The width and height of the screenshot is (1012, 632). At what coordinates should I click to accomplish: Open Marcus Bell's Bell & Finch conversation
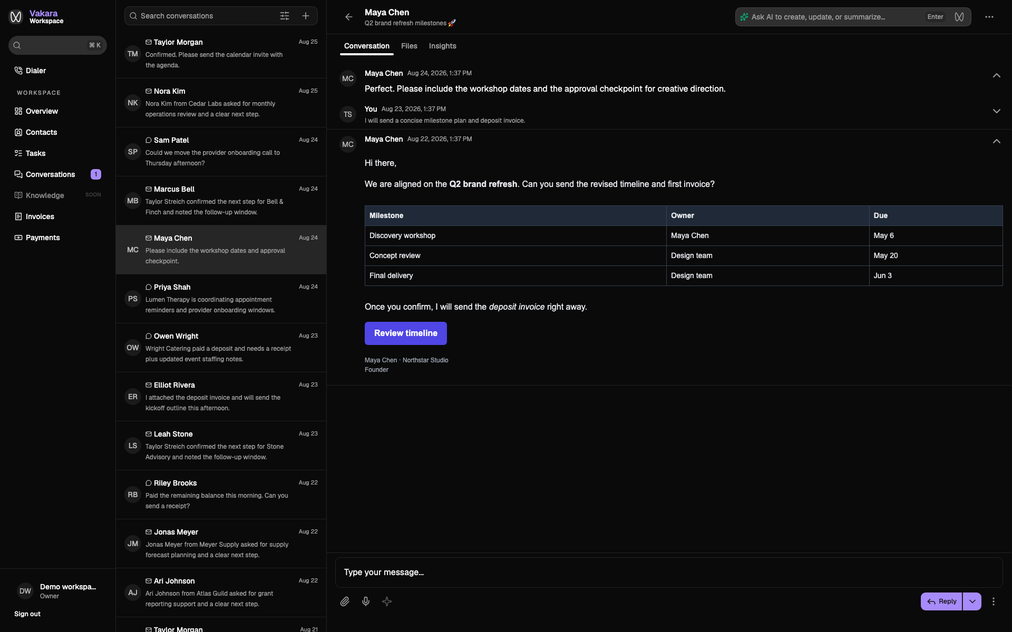pos(221,201)
